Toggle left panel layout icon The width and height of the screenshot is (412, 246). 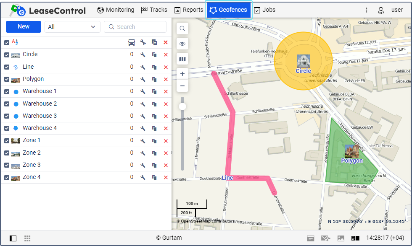(13, 238)
